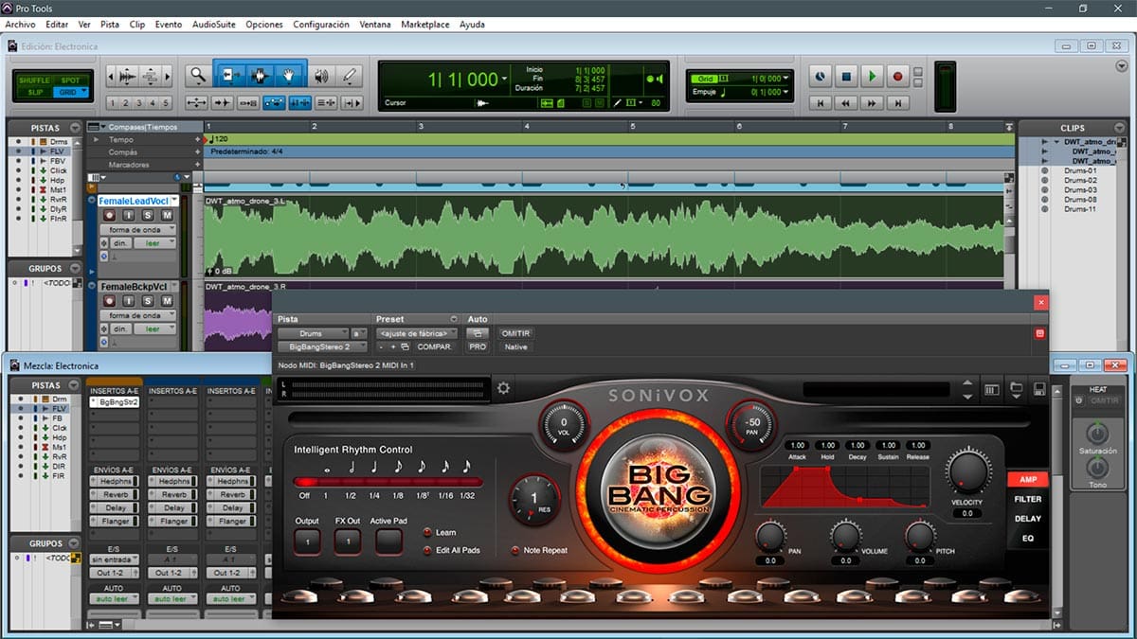Click the keyboard view icon in Big Bang

[x=992, y=389]
